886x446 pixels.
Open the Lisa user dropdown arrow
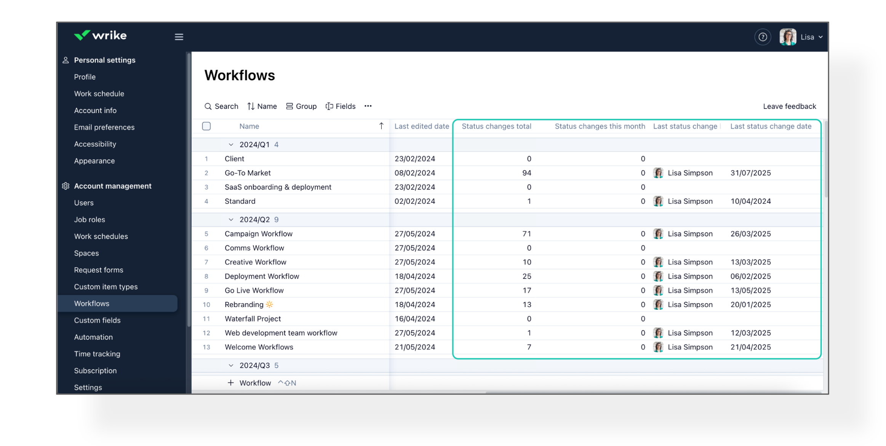point(820,37)
